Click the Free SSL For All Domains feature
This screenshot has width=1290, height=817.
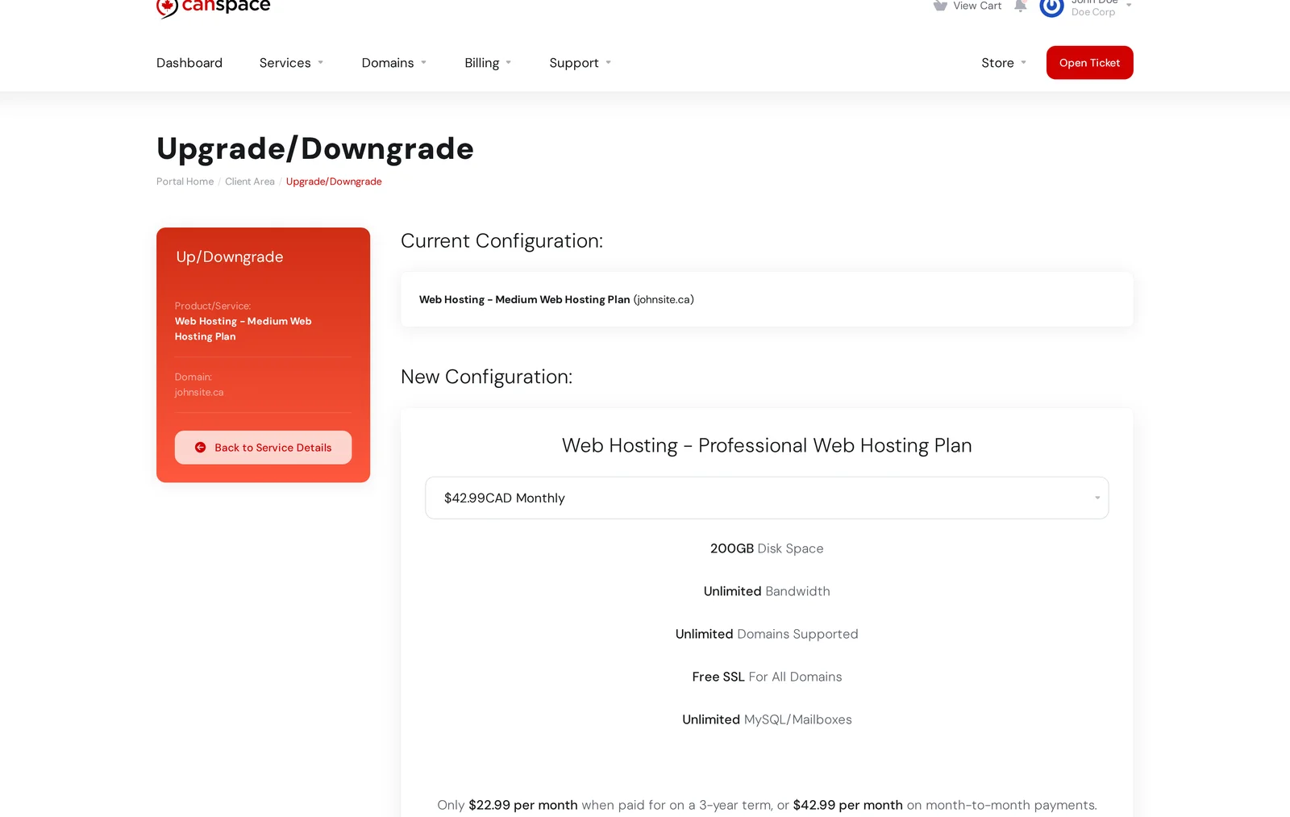pyautogui.click(x=767, y=677)
